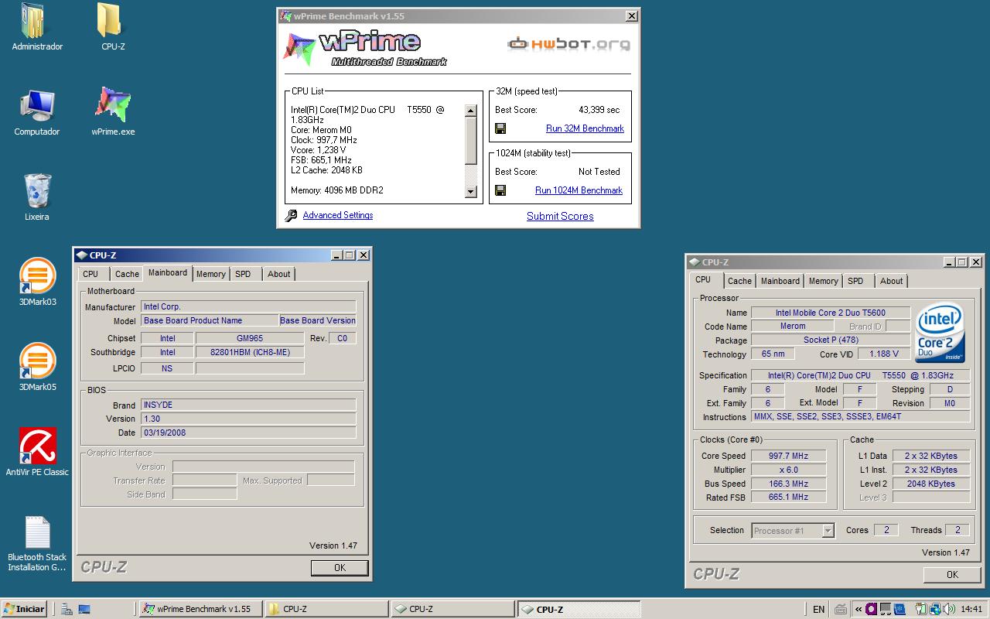Expand hidden tray icons with the double chevron
This screenshot has height=619, width=990.
click(858, 610)
